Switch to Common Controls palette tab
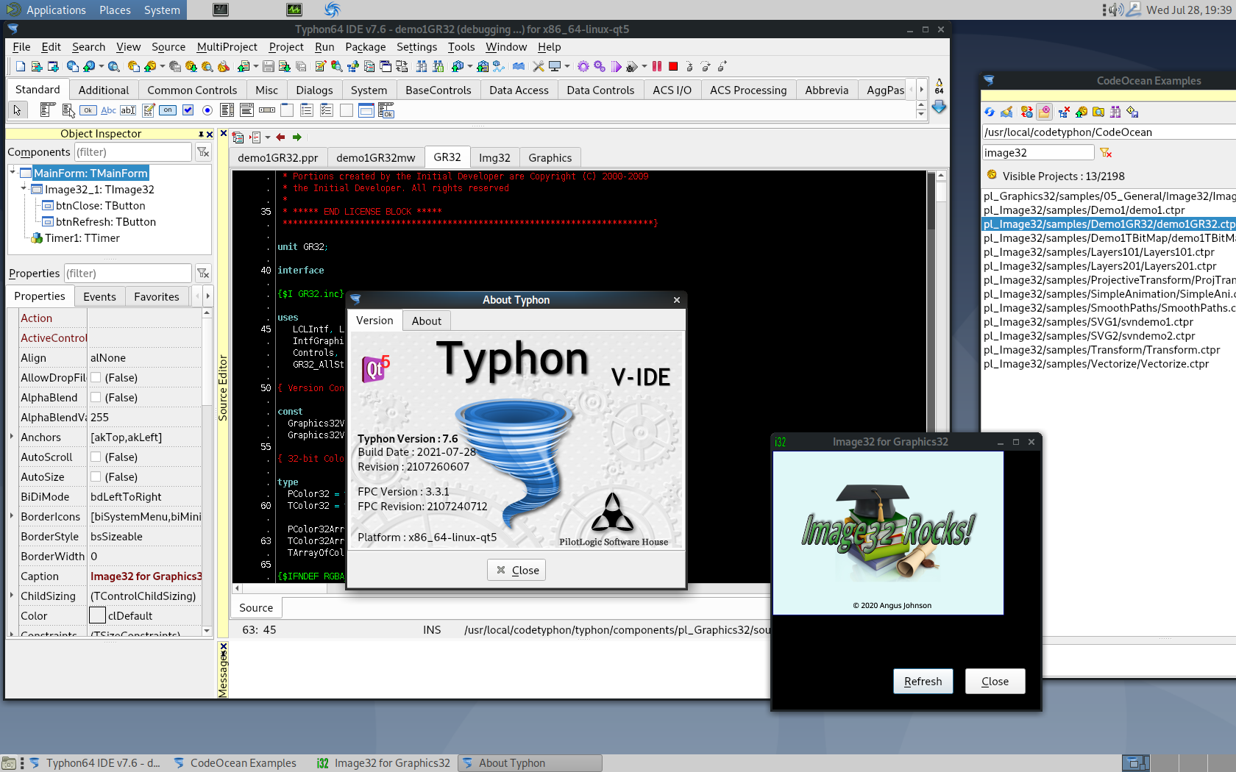 point(192,90)
